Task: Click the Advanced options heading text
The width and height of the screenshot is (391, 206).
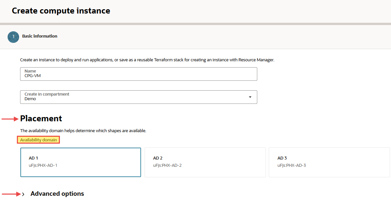Action: pyautogui.click(x=57, y=194)
